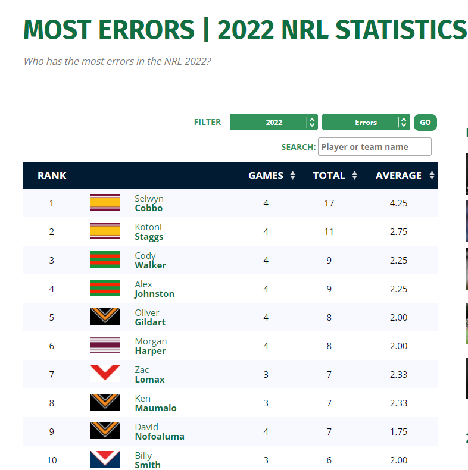Open Kotoni Staggs player link

coord(149,231)
